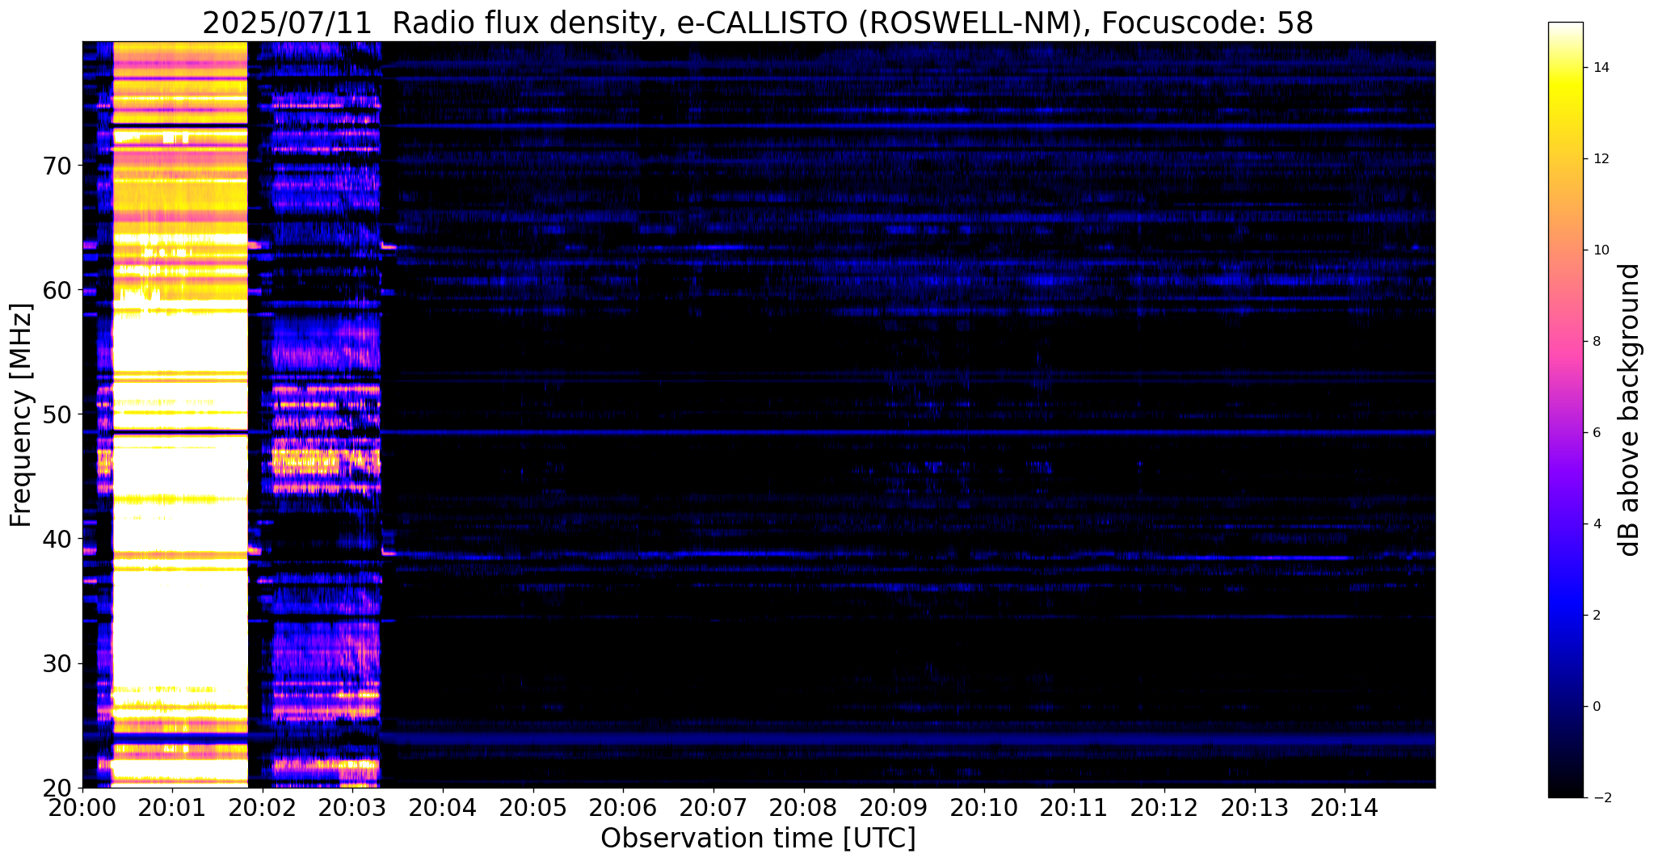
Task: Click the 40 MHz frequency tick label
Action: 59,539
